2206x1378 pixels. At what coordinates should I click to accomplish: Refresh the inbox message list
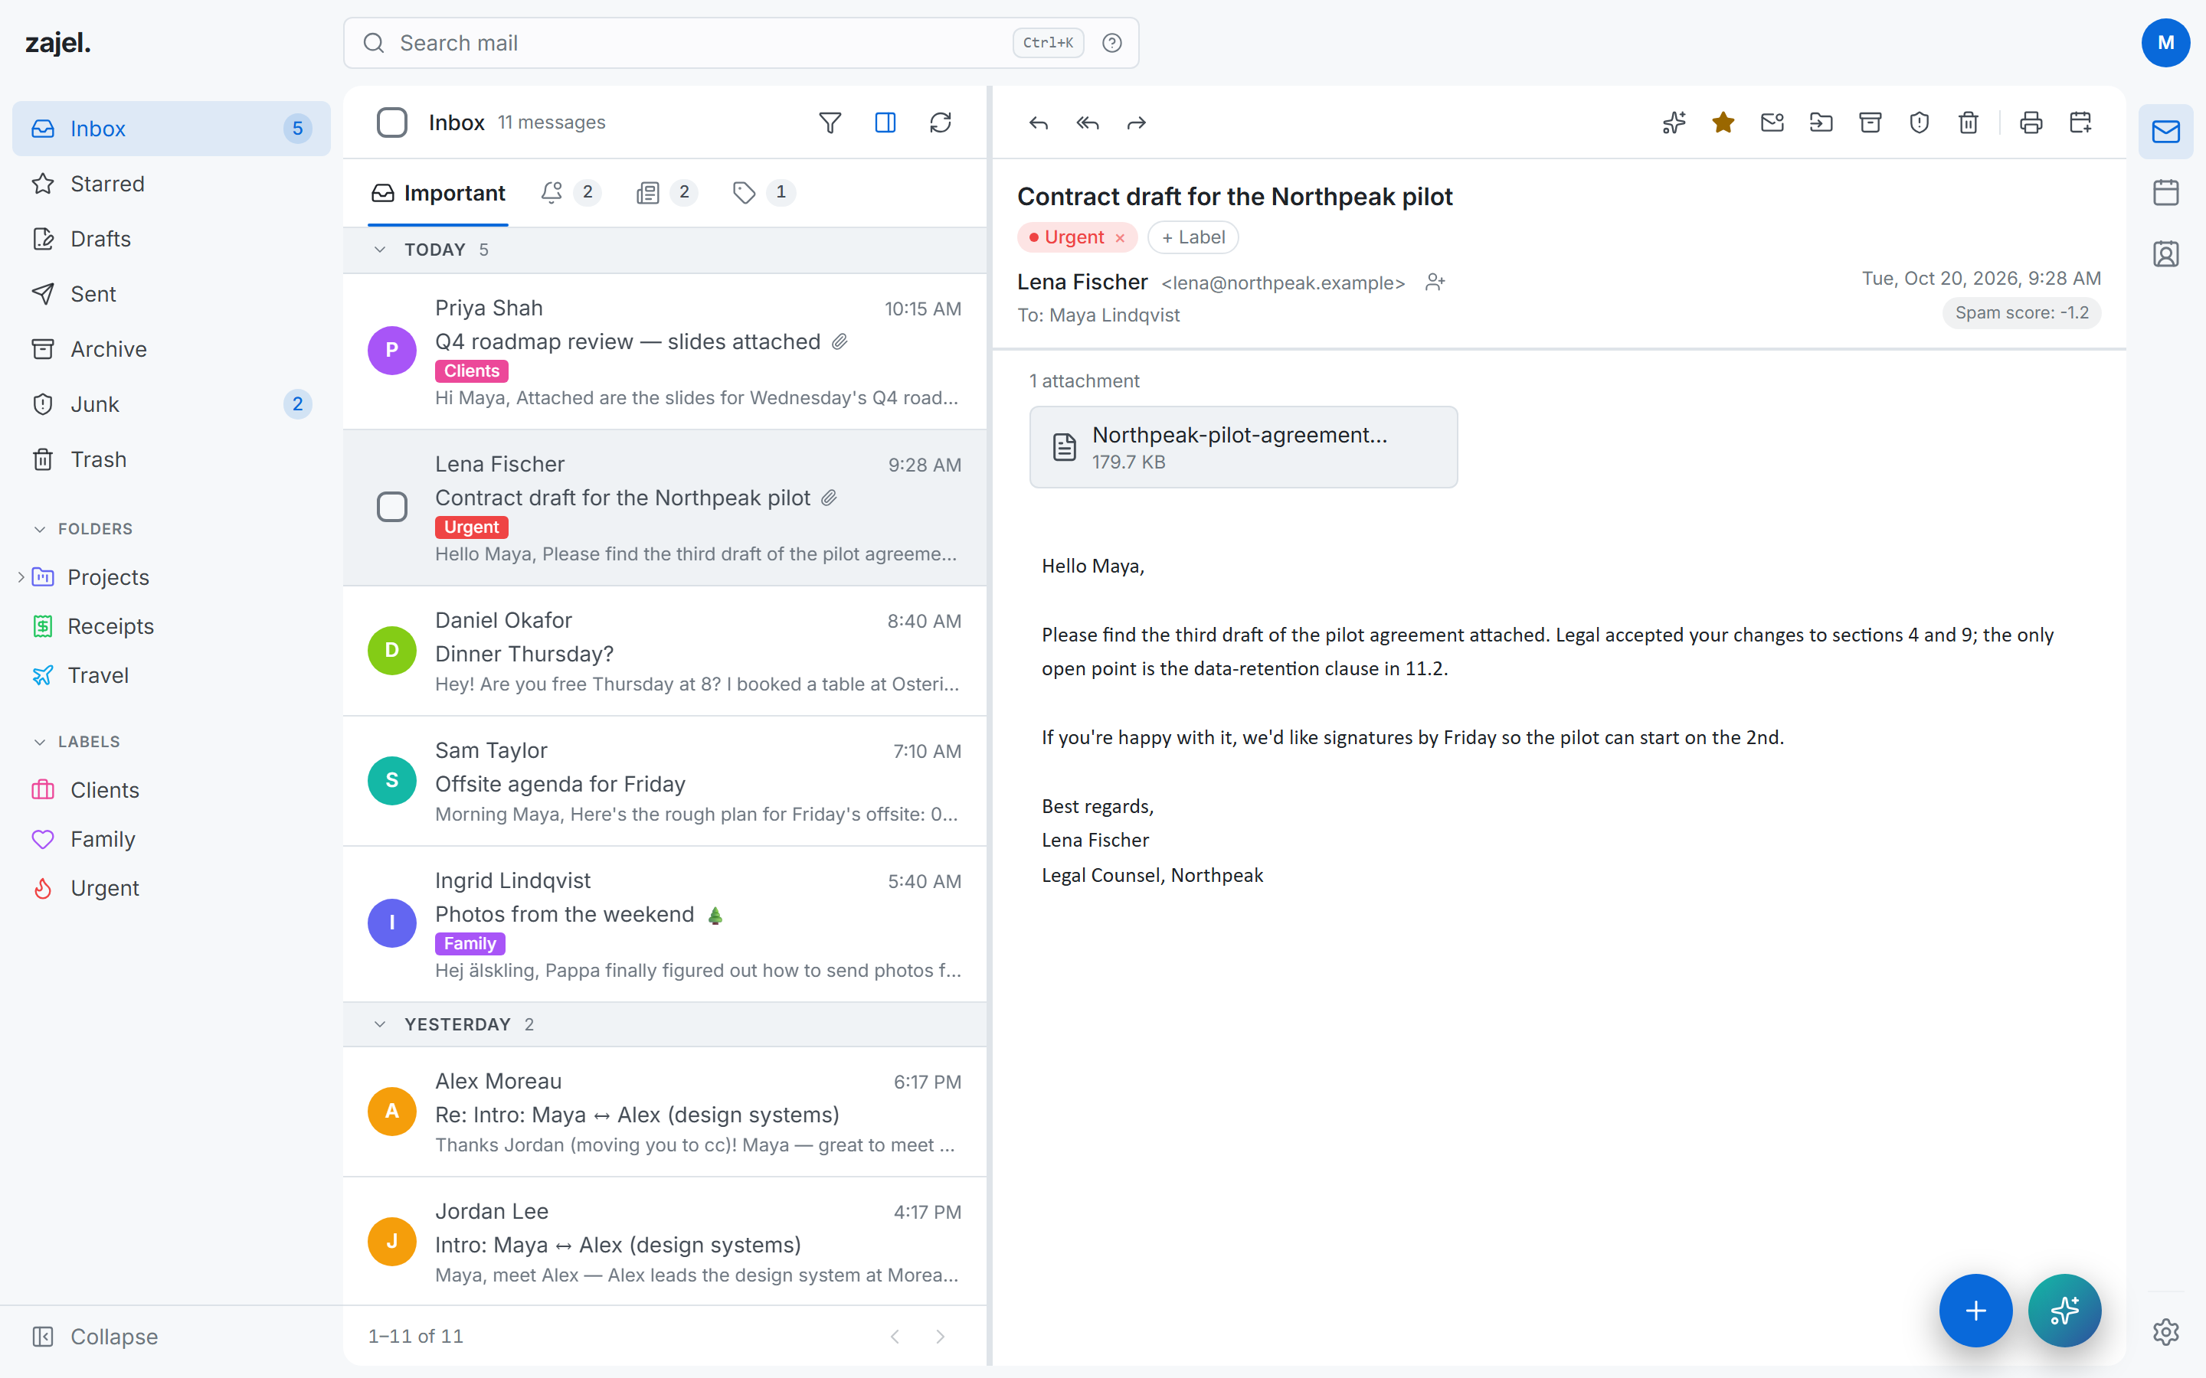(941, 122)
